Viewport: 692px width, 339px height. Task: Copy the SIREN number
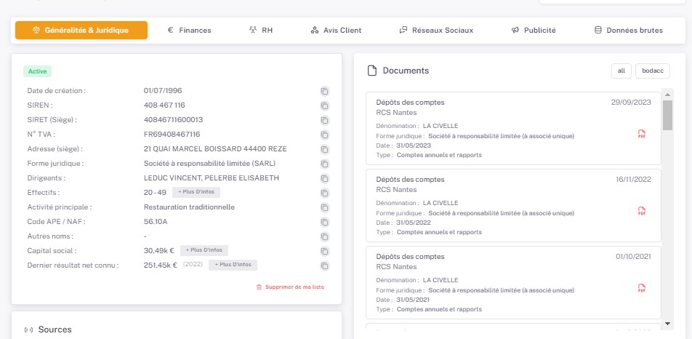(x=325, y=106)
